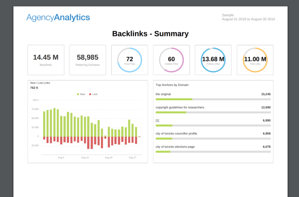This screenshot has height=197, width=299.
Task: Select 'city of toronto elections page' anchor
Action: (175, 146)
